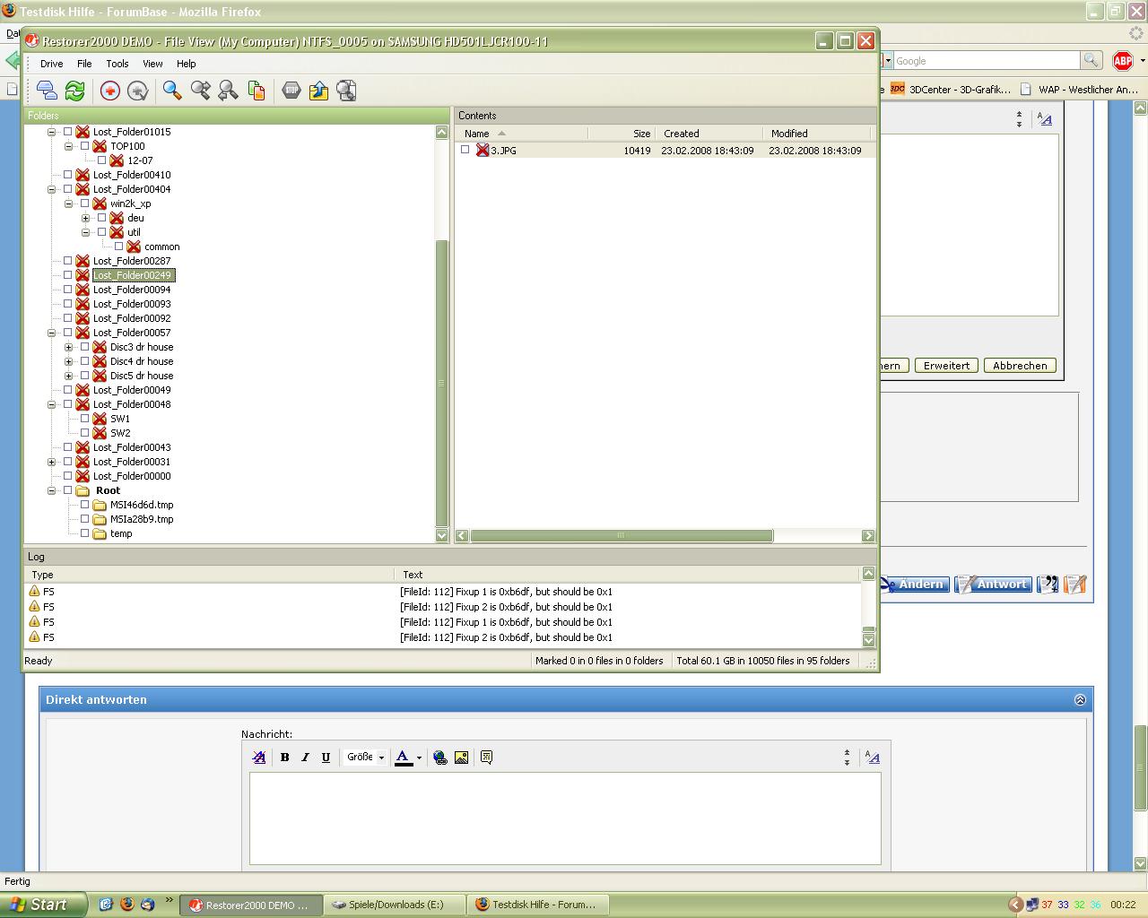Click the 3.JPG file icon
This screenshot has height=918, width=1148.
(483, 151)
